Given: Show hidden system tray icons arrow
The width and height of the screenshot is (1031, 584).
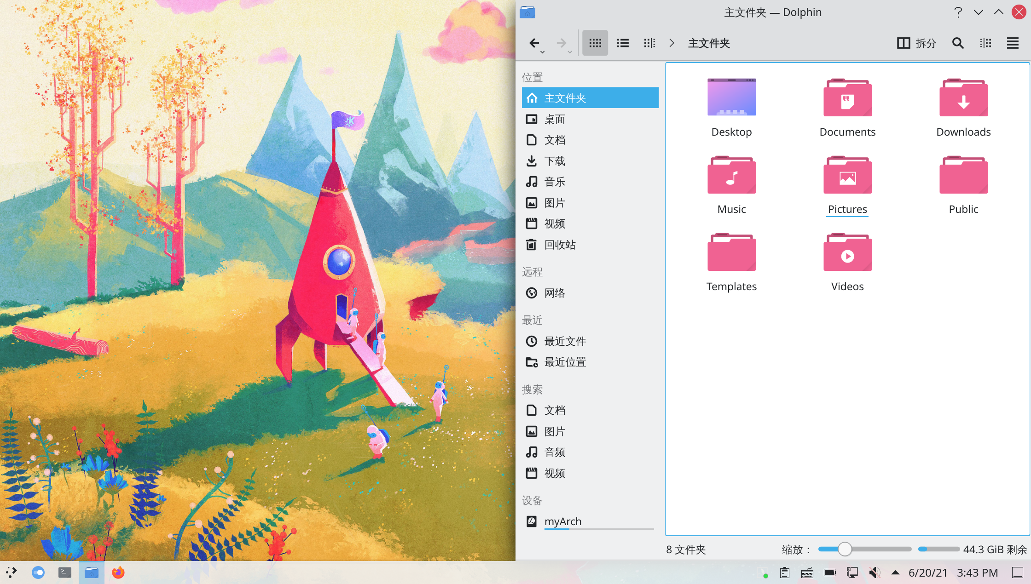Looking at the screenshot, I should pyautogui.click(x=895, y=573).
